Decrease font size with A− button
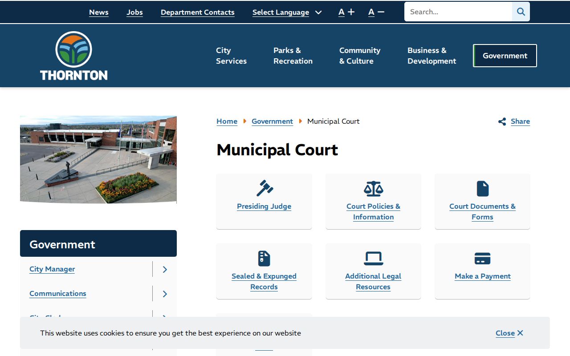This screenshot has height=356, width=570. coord(376,12)
